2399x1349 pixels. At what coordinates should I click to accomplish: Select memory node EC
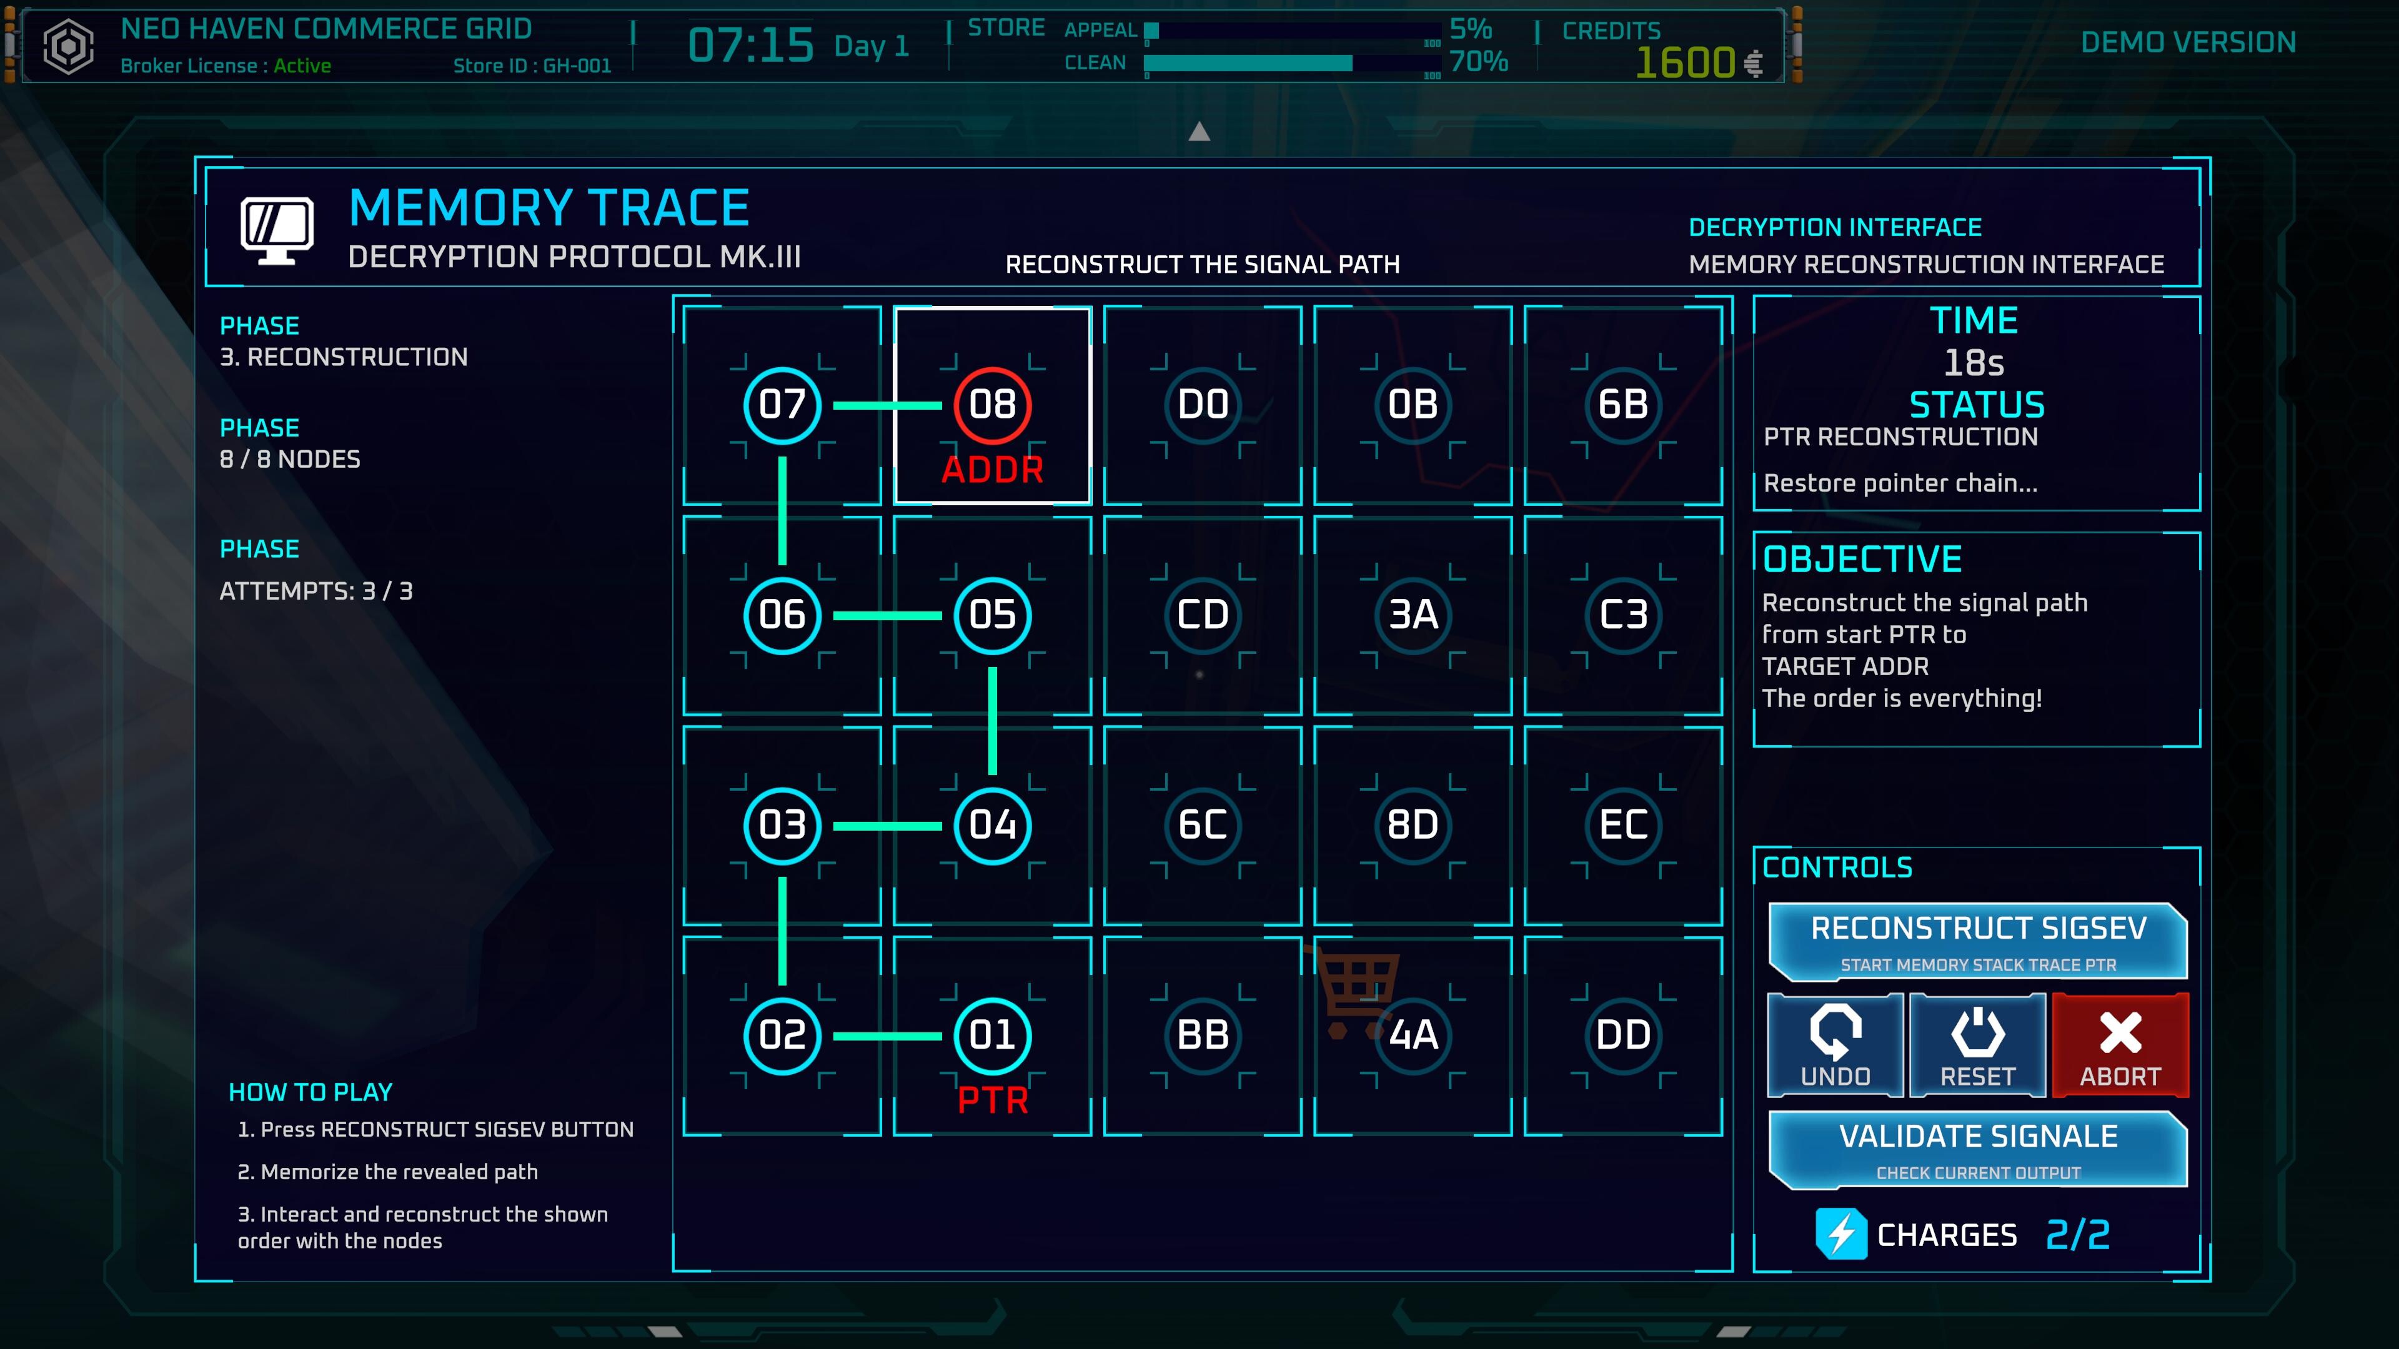coord(1623,825)
